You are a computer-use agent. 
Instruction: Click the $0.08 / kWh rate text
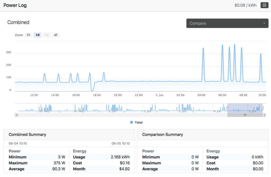pos(245,5)
